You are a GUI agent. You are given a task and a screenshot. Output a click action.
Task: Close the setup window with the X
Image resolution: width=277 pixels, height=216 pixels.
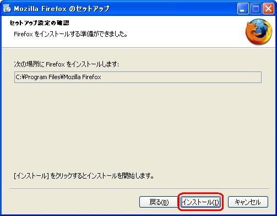point(268,9)
